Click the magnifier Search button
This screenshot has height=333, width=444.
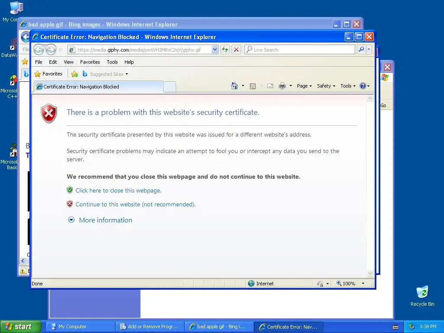coord(362,50)
